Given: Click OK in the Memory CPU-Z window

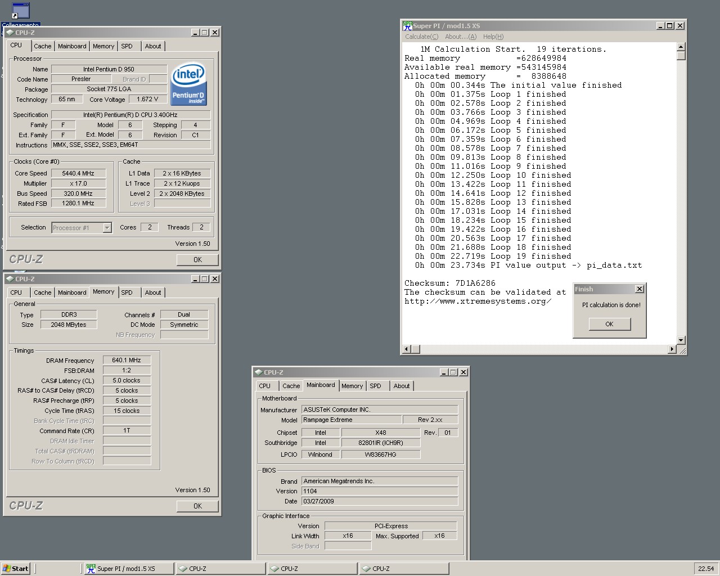Looking at the screenshot, I should 197,506.
